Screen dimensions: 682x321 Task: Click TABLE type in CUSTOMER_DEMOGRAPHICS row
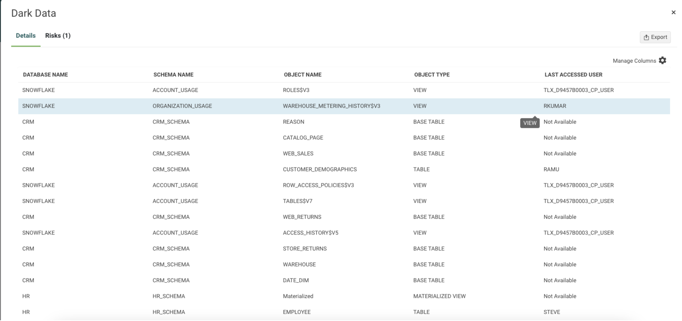point(421,169)
